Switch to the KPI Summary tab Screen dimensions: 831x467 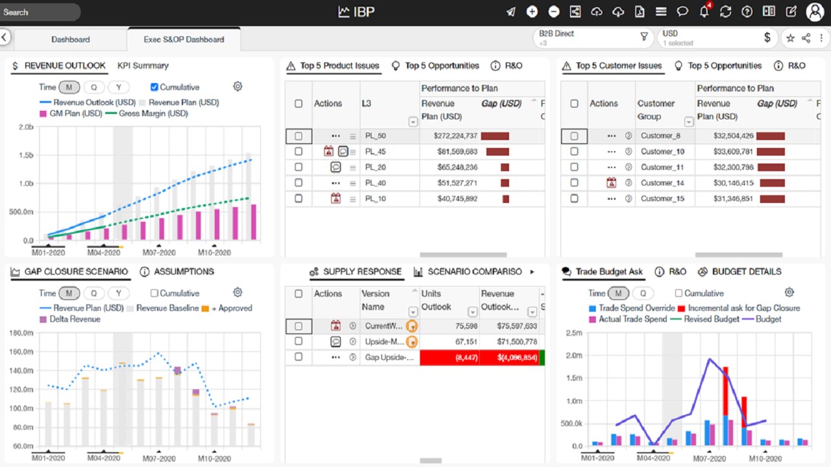pos(143,66)
